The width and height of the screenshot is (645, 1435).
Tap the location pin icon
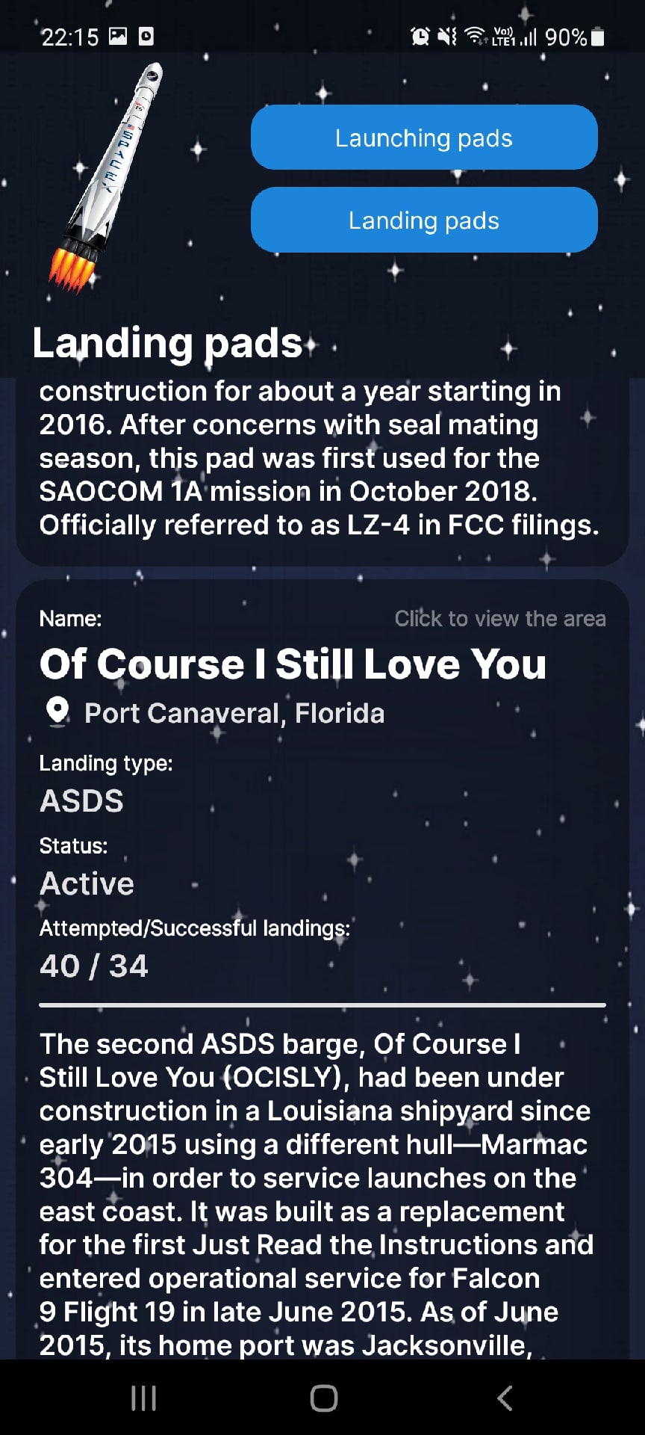(x=57, y=712)
